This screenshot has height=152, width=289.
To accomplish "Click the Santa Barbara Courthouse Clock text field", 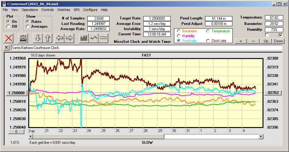I will coord(146,48).
